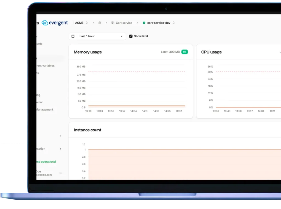This screenshot has height=209, width=281.
Task: Expand the documentation sidebar chevron
Action: [60, 149]
